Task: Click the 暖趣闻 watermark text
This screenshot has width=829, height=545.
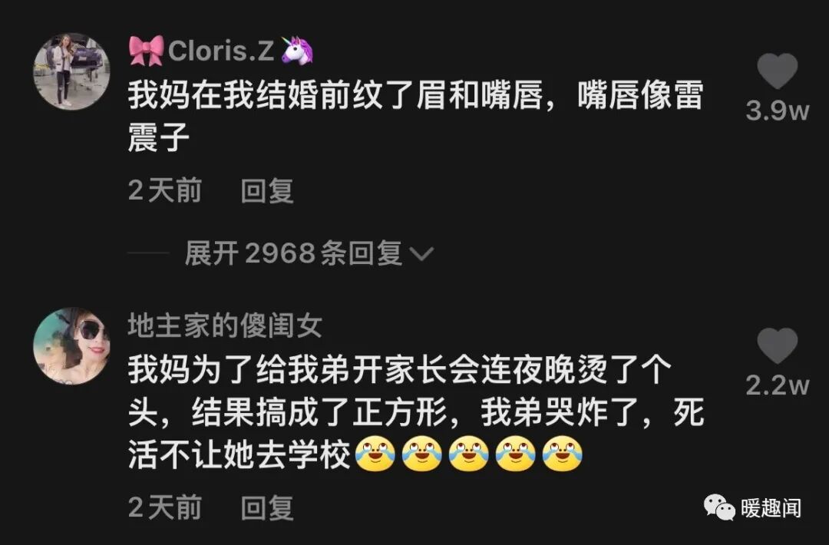Action: pos(771,508)
